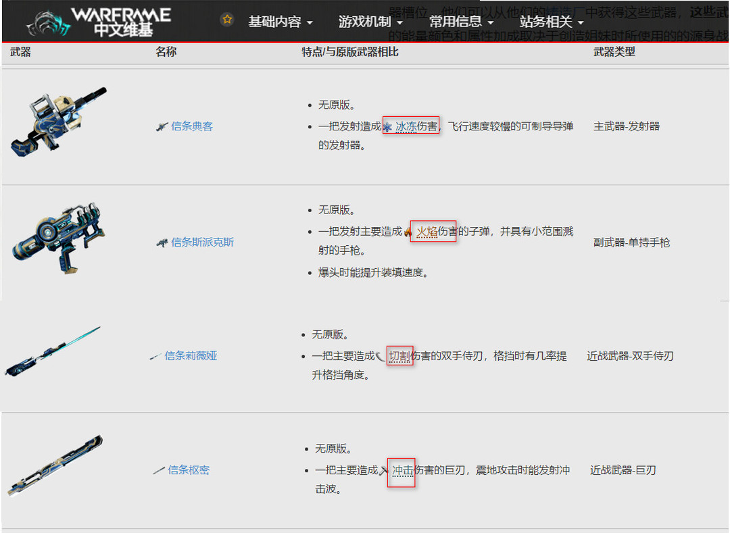This screenshot has width=730, height=533.
Task: Click the 近战武器-双手侍刃 type cell
Action: [630, 356]
